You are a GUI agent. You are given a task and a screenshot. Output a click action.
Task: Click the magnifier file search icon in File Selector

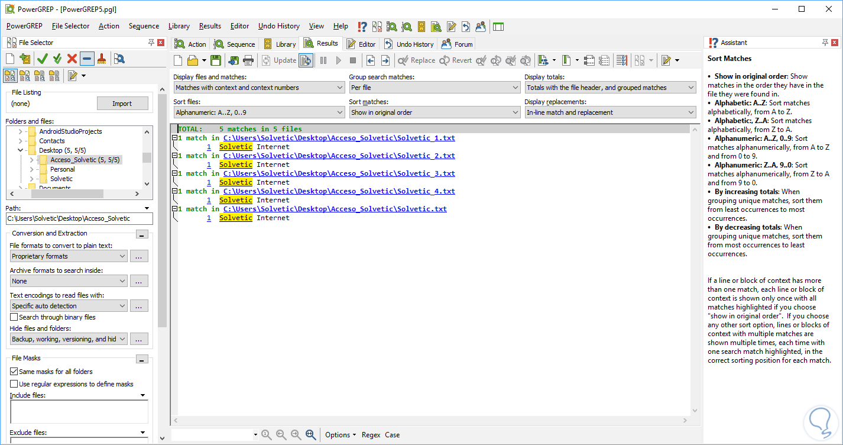tap(119, 59)
